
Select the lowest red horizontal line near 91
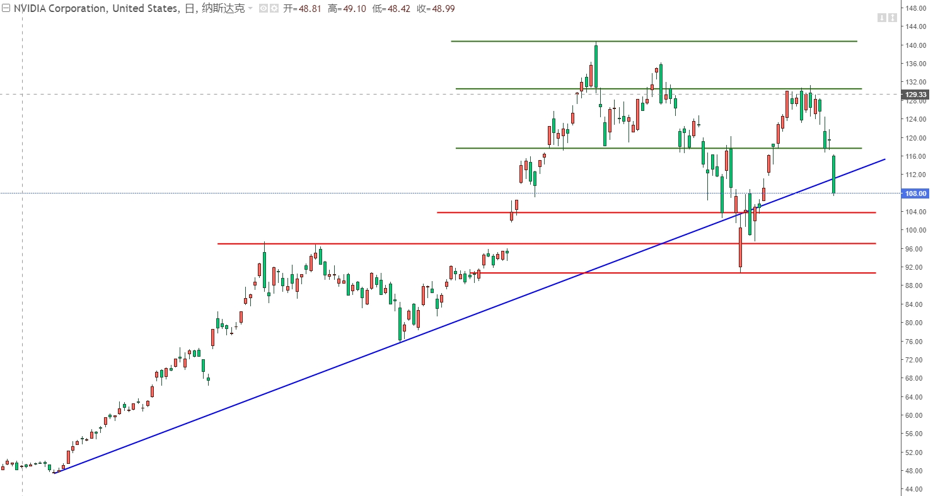point(630,273)
